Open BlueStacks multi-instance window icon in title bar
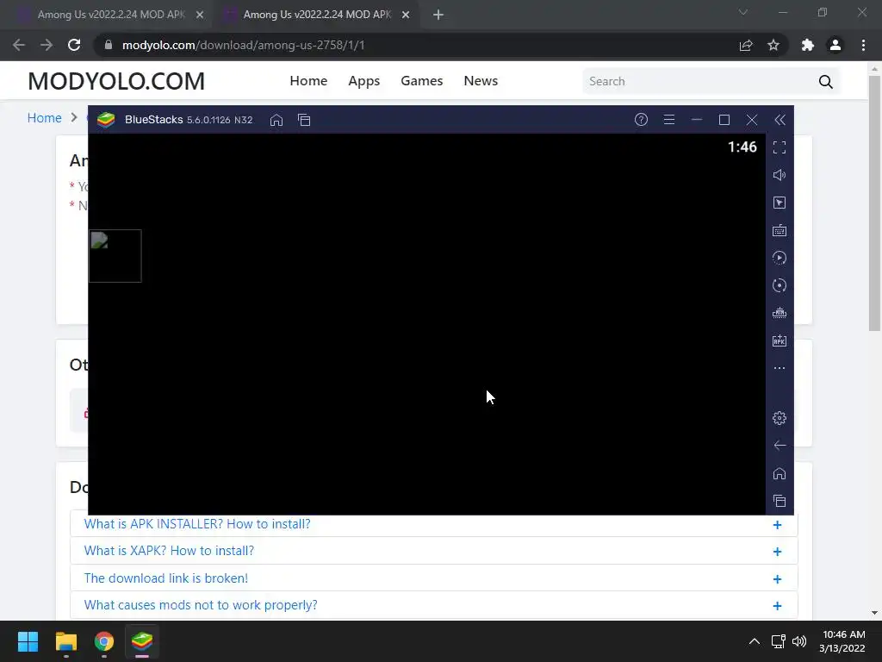 [304, 120]
